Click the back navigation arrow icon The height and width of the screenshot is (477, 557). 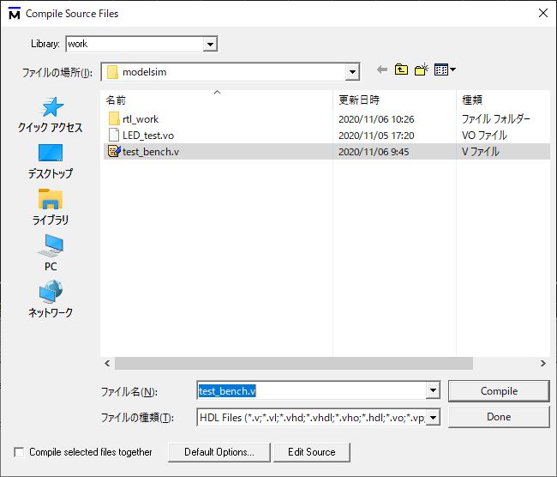click(x=382, y=71)
